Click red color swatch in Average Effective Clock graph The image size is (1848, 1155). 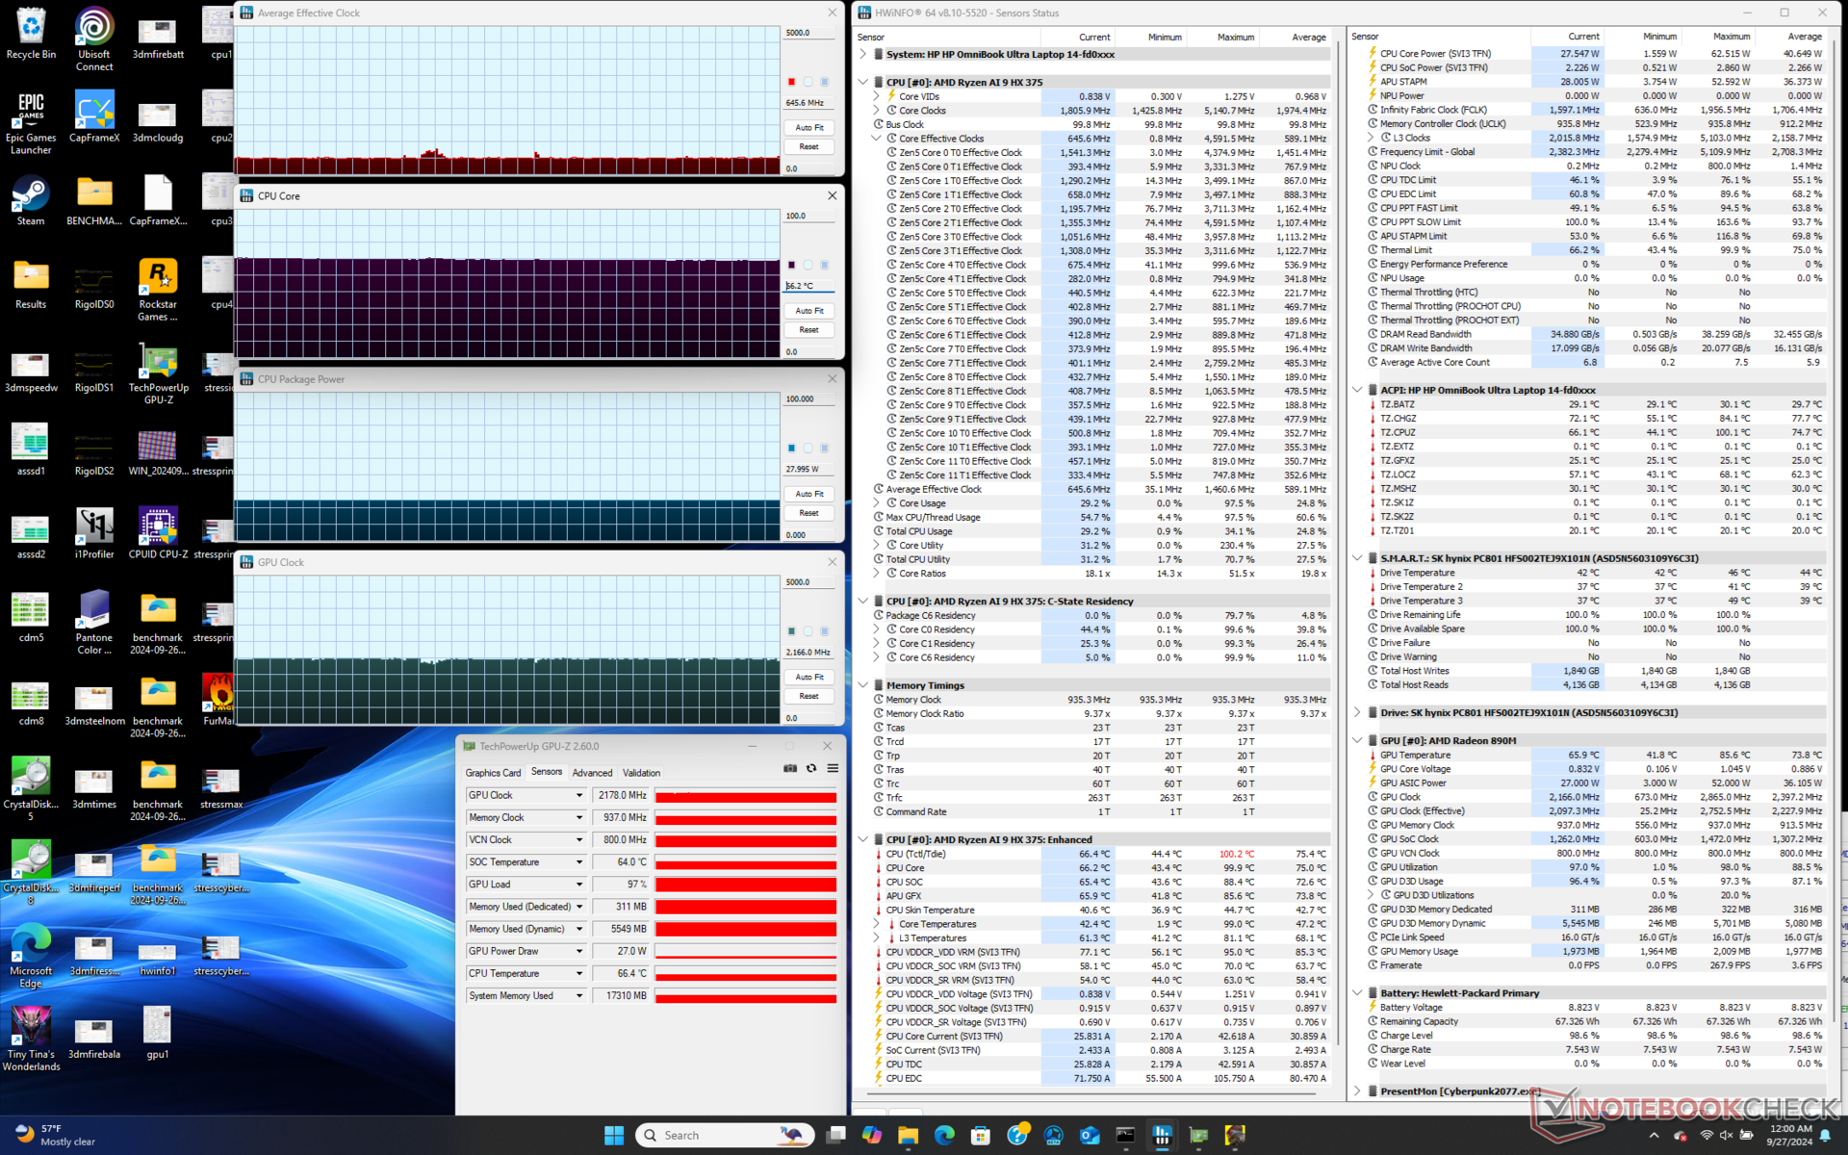point(791,82)
